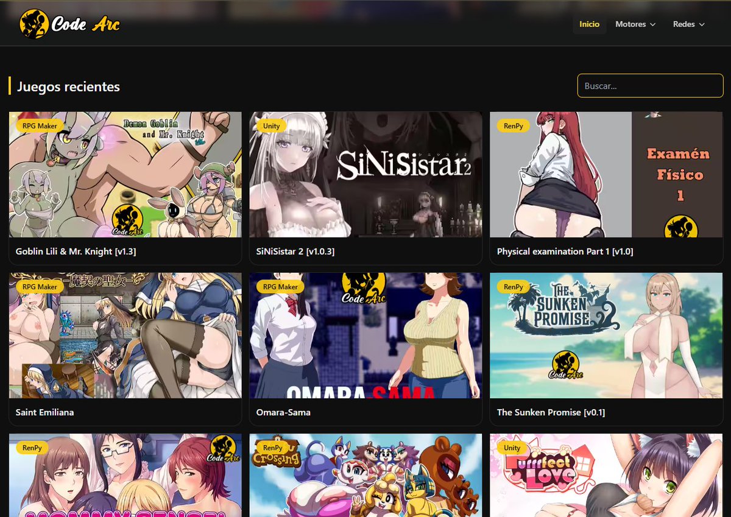Select Unity tag on SiNiSistar 2 card
The height and width of the screenshot is (517, 731).
pyautogui.click(x=271, y=126)
